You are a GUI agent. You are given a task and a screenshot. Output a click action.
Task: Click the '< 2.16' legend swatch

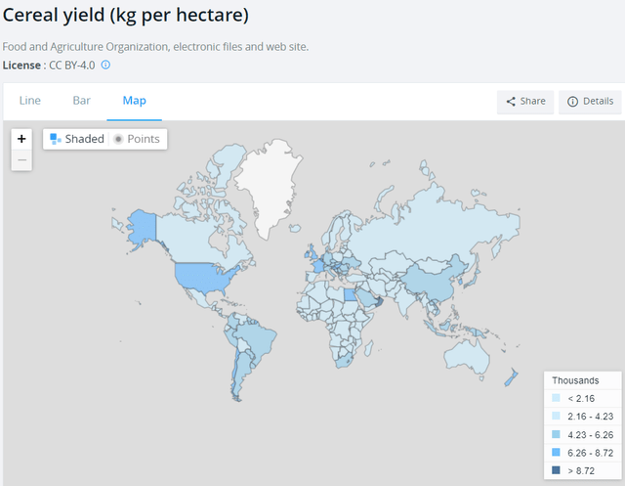point(556,399)
